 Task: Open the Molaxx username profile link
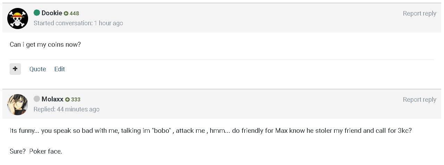tap(52, 99)
